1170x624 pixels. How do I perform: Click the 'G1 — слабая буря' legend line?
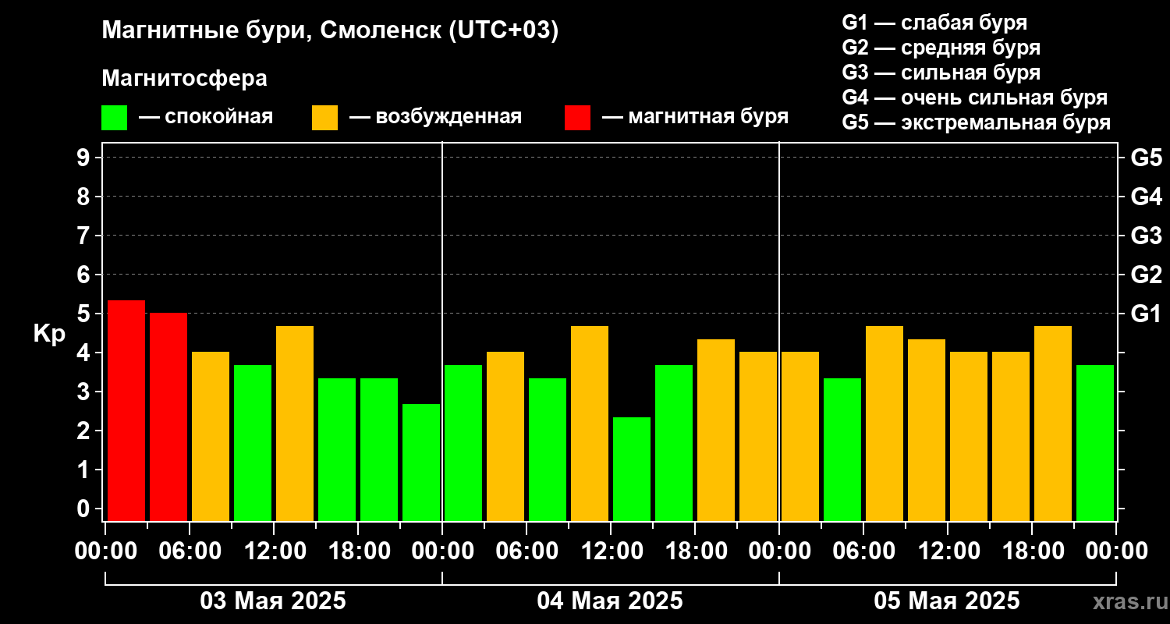click(934, 23)
